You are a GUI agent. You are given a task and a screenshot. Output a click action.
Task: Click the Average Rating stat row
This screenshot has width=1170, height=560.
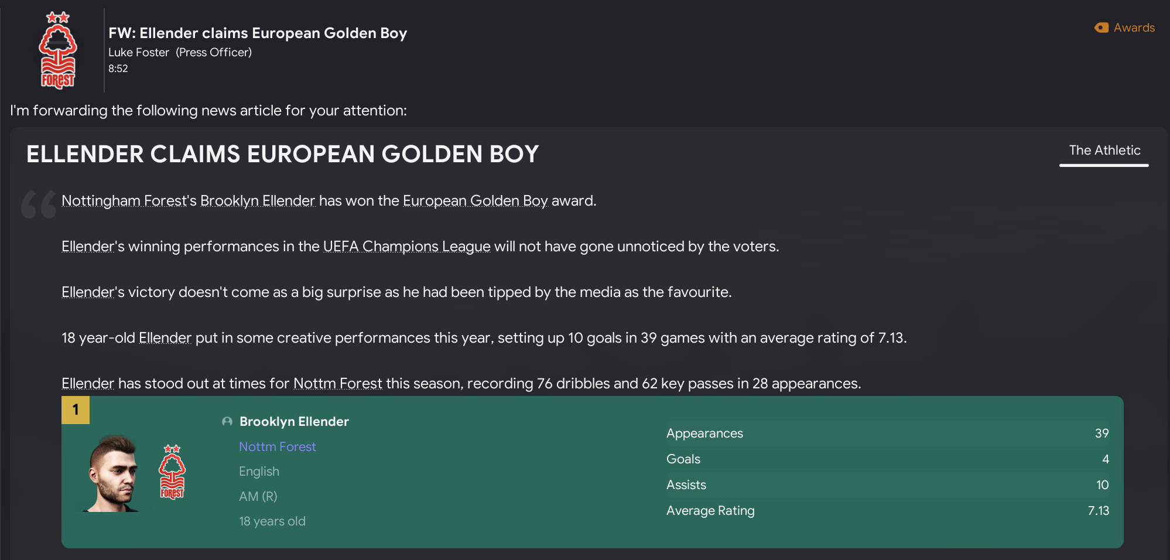pyautogui.click(x=887, y=511)
